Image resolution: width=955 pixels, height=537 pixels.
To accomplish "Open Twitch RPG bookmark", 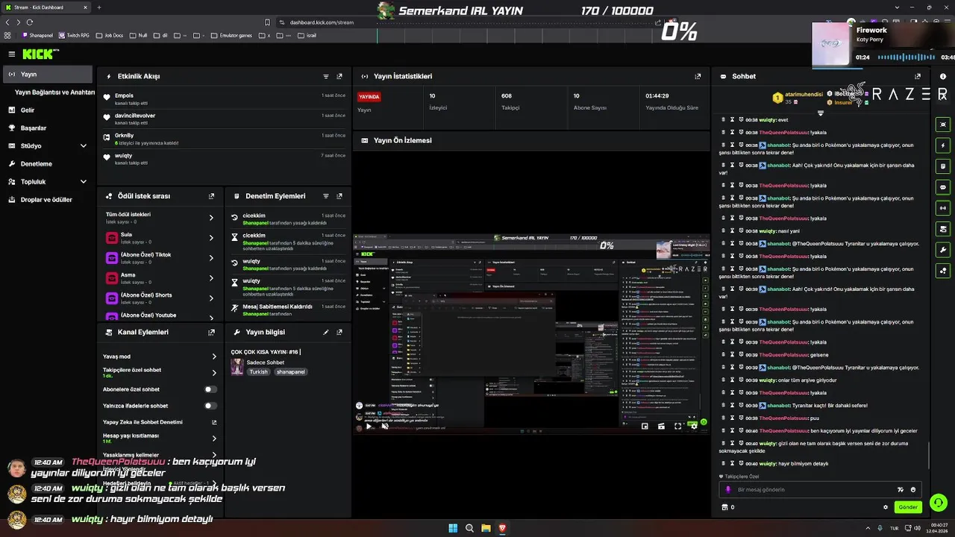I will tap(75, 35).
